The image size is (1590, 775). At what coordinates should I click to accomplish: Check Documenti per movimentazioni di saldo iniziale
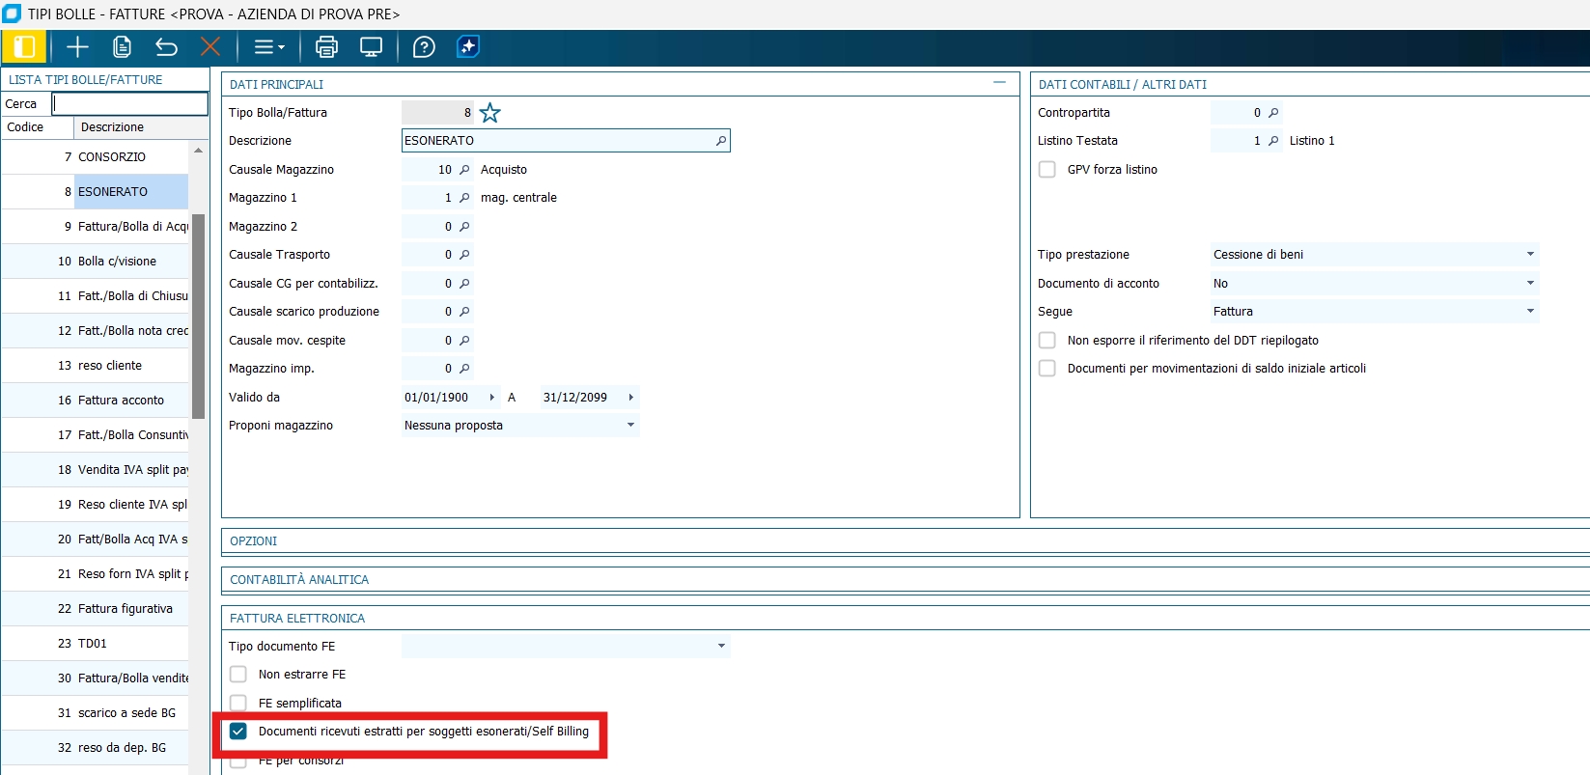pos(1047,369)
